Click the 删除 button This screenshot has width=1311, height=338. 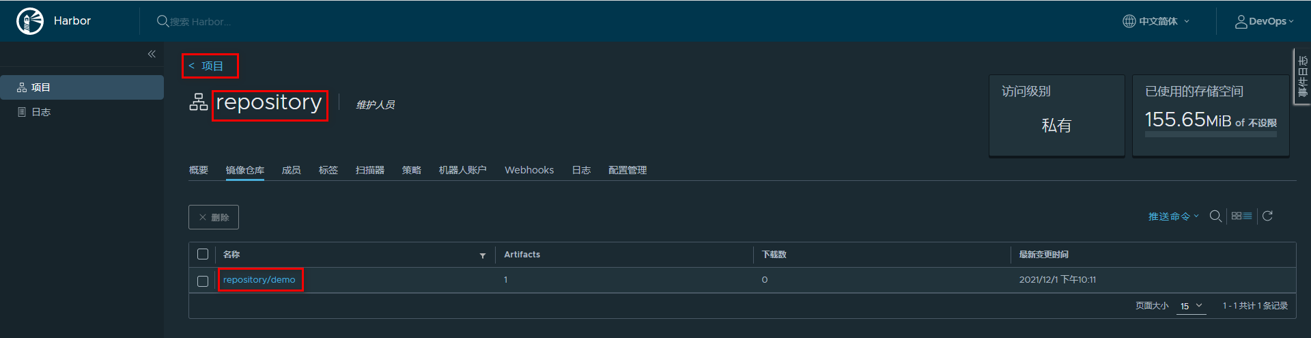tap(214, 217)
